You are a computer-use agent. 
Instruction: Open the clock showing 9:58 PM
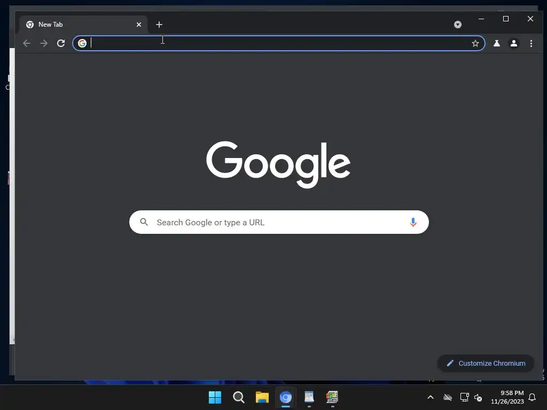tap(507, 397)
